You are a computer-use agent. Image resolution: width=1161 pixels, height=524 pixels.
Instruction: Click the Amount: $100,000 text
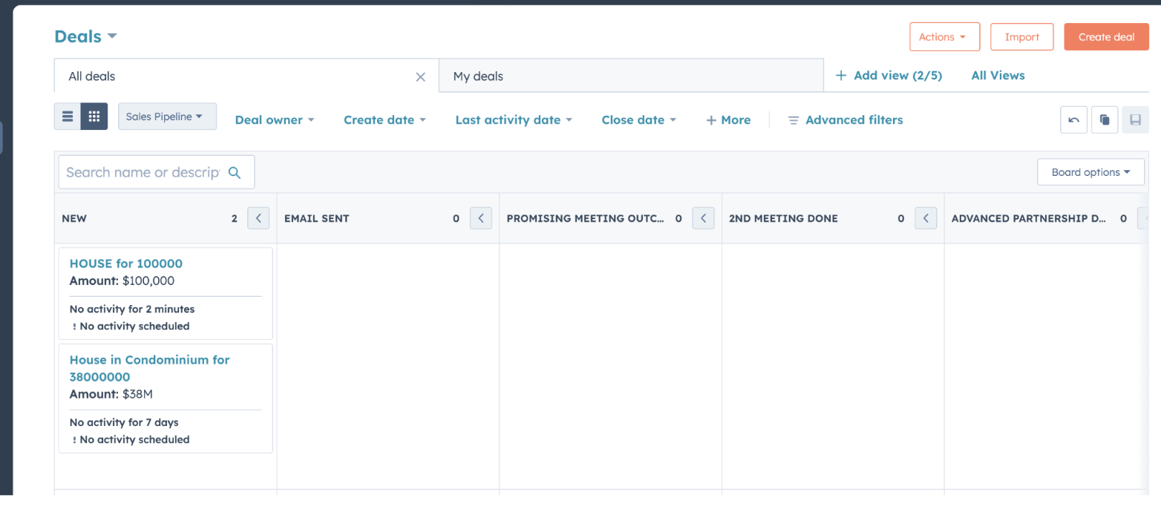(122, 281)
